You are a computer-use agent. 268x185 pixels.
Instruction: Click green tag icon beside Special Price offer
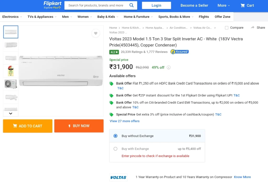pos(111,115)
